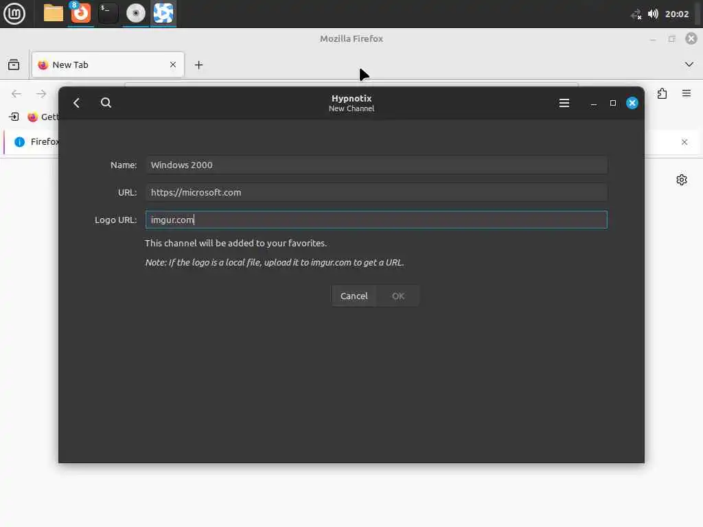703x527 pixels.
Task: Select the Hypnotix taskbar icon
Action: click(163, 14)
